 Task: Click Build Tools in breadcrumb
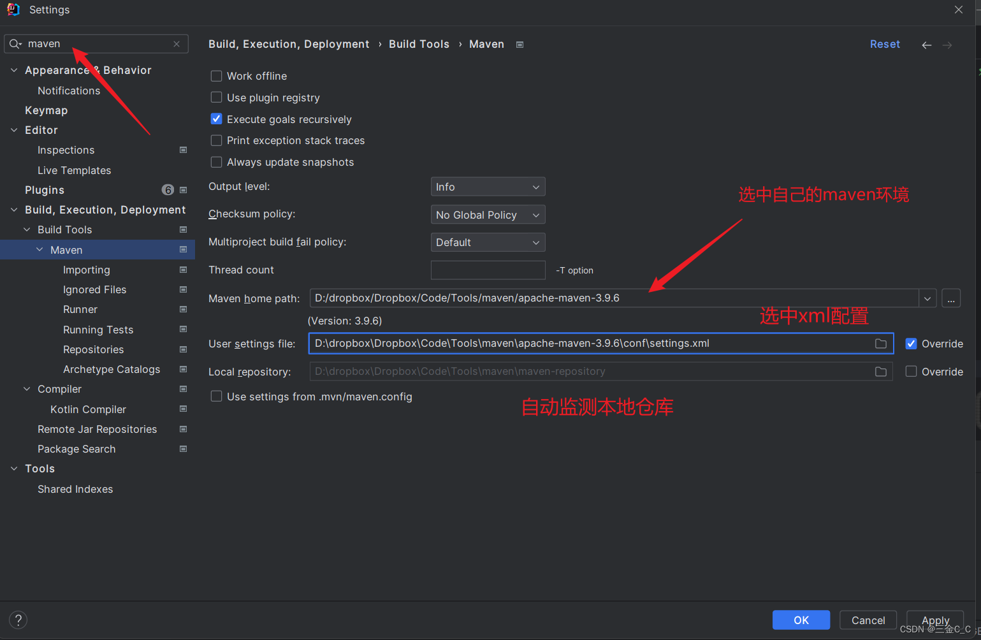(419, 44)
